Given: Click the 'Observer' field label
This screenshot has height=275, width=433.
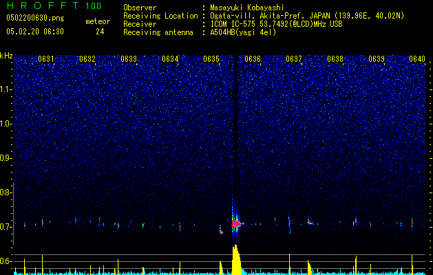Looking at the screenshot, I should (x=140, y=8).
